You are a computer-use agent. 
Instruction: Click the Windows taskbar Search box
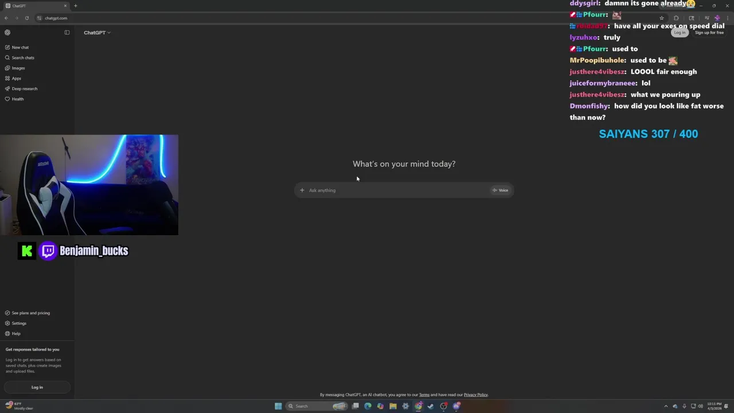[x=317, y=406]
